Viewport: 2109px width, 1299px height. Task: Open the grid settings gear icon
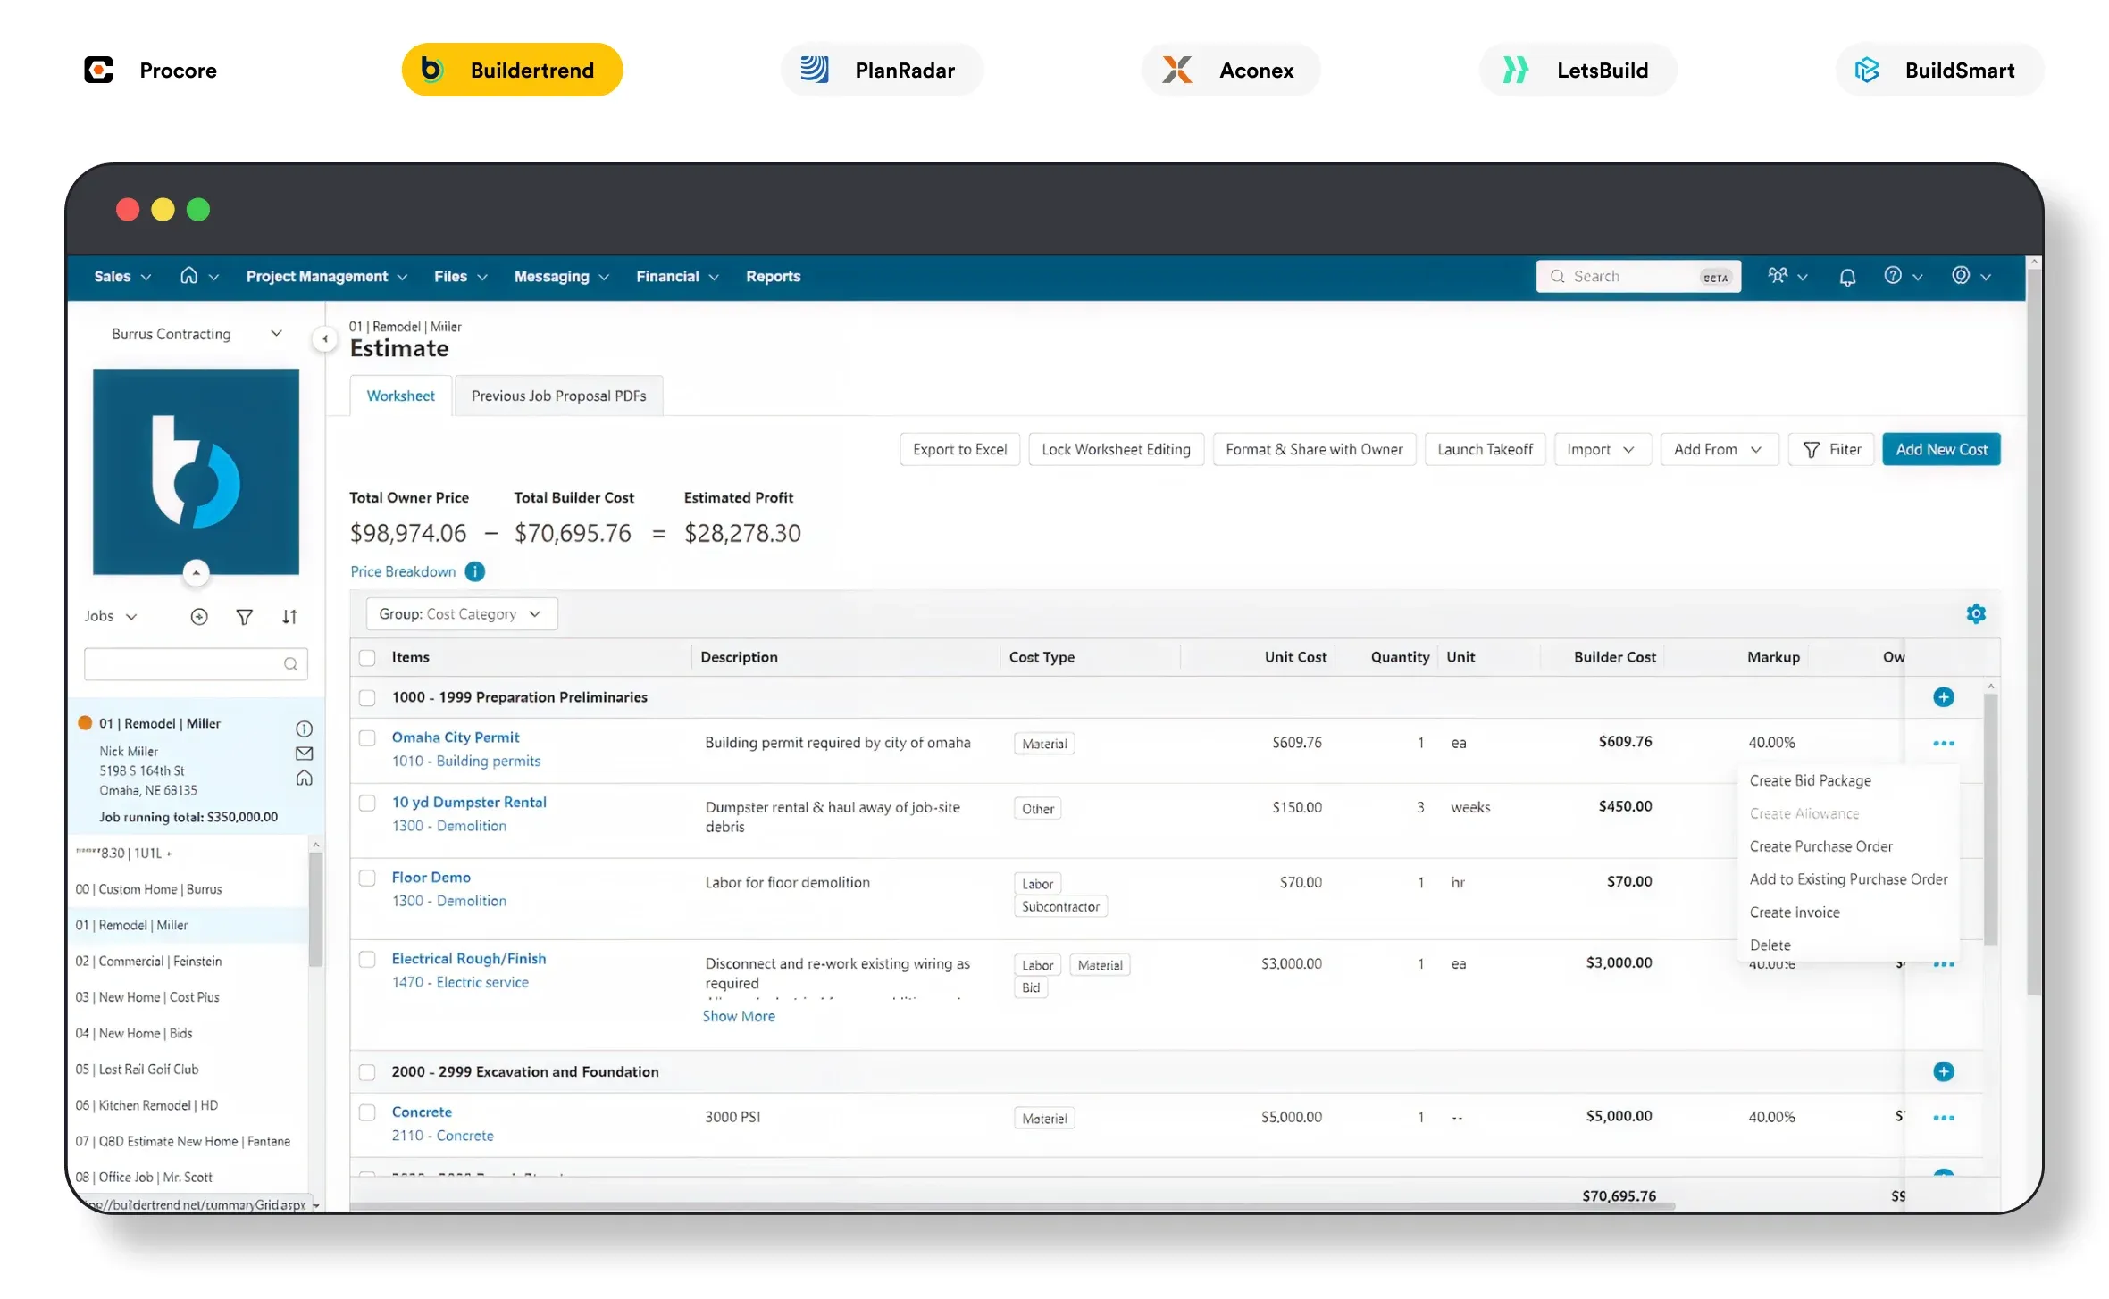point(1976,614)
